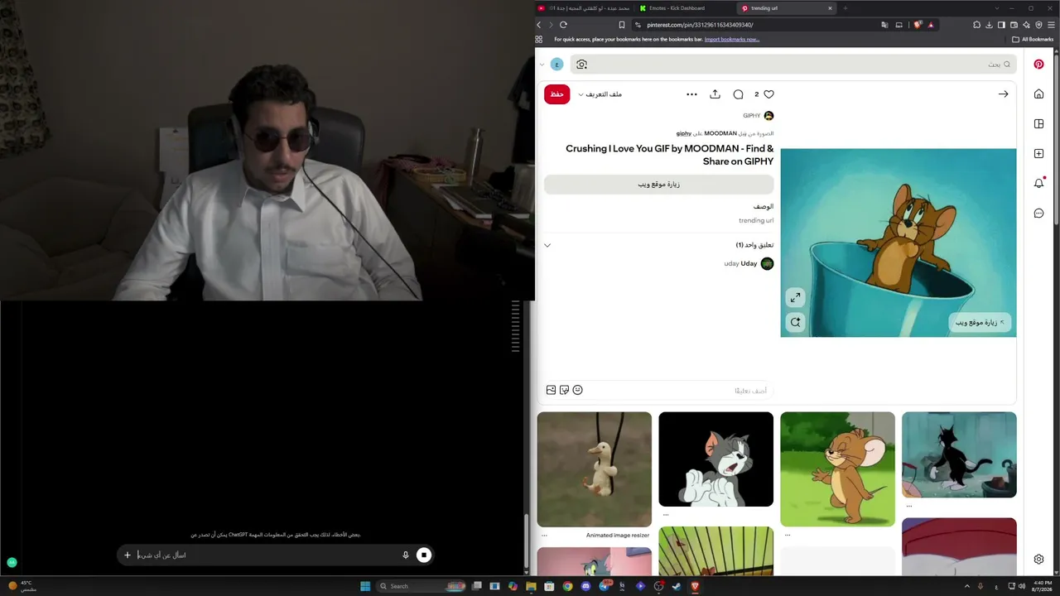Open the Brave Rewards triangle icon
1060x596 pixels.
click(931, 25)
